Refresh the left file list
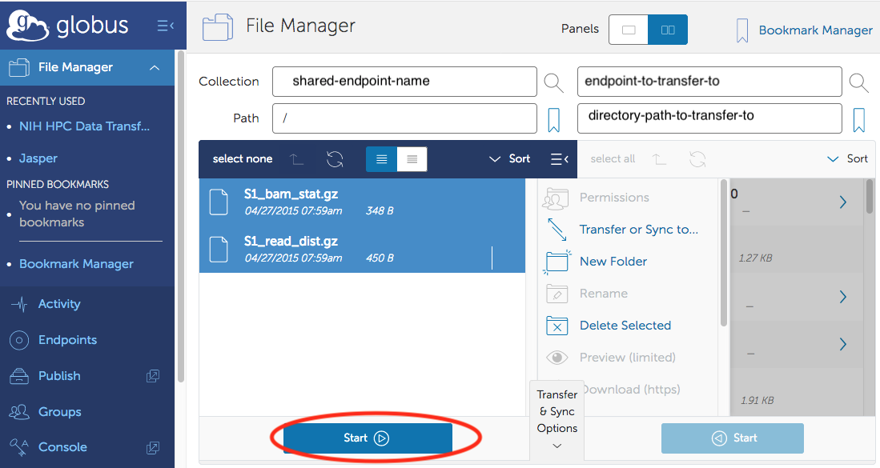The width and height of the screenshot is (880, 468). coord(335,159)
